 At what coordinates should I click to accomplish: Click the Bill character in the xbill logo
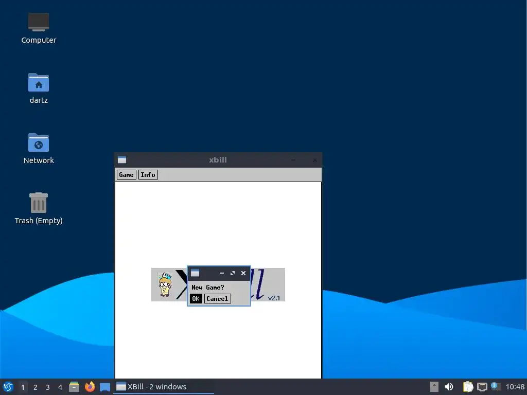[165, 284]
